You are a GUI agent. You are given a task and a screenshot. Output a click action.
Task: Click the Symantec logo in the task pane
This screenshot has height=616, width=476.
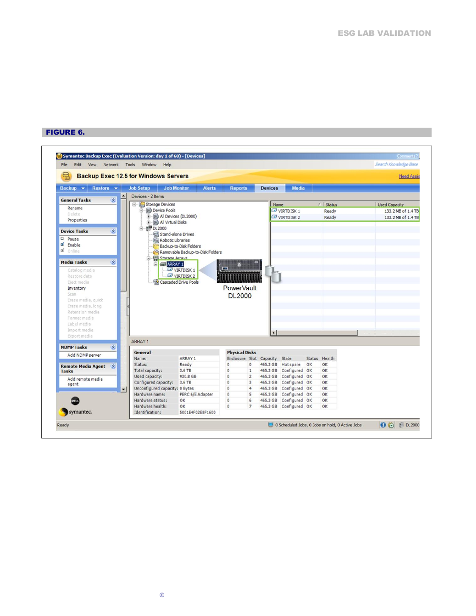click(x=76, y=412)
